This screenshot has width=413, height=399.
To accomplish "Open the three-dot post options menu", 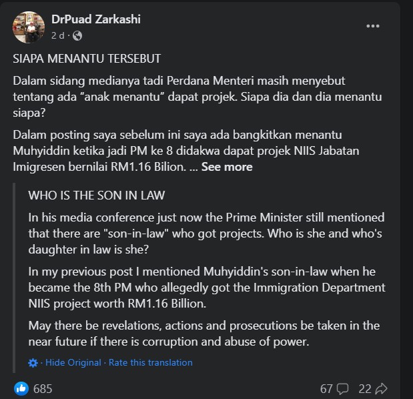I will click(373, 26).
